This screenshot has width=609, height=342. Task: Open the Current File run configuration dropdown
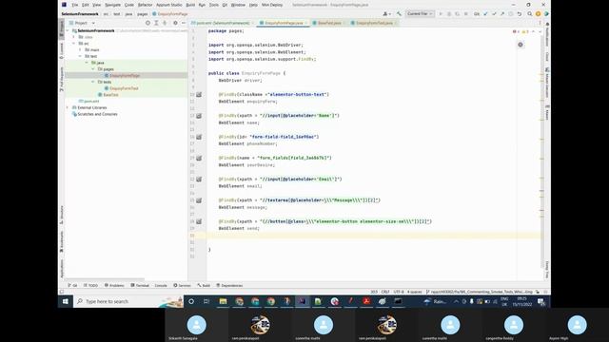[420, 13]
